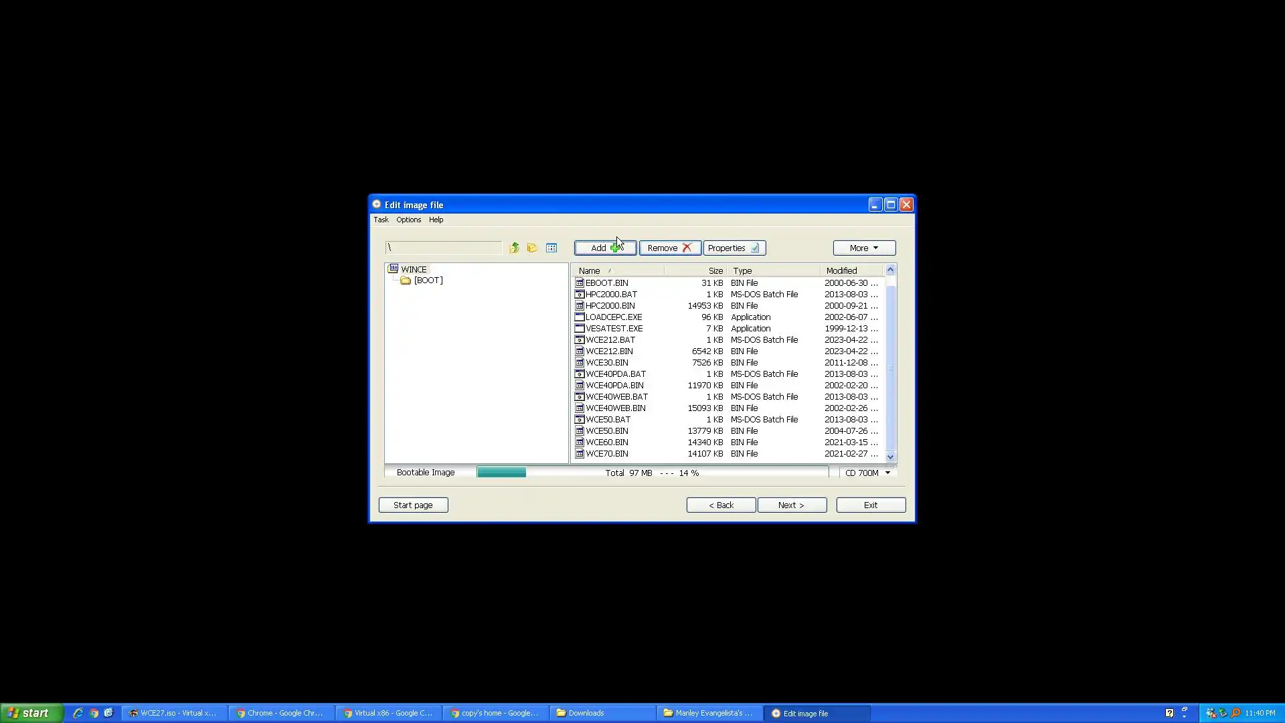Viewport: 1285px width, 723px height.
Task: Click the image size progress bar
Action: tap(652, 473)
